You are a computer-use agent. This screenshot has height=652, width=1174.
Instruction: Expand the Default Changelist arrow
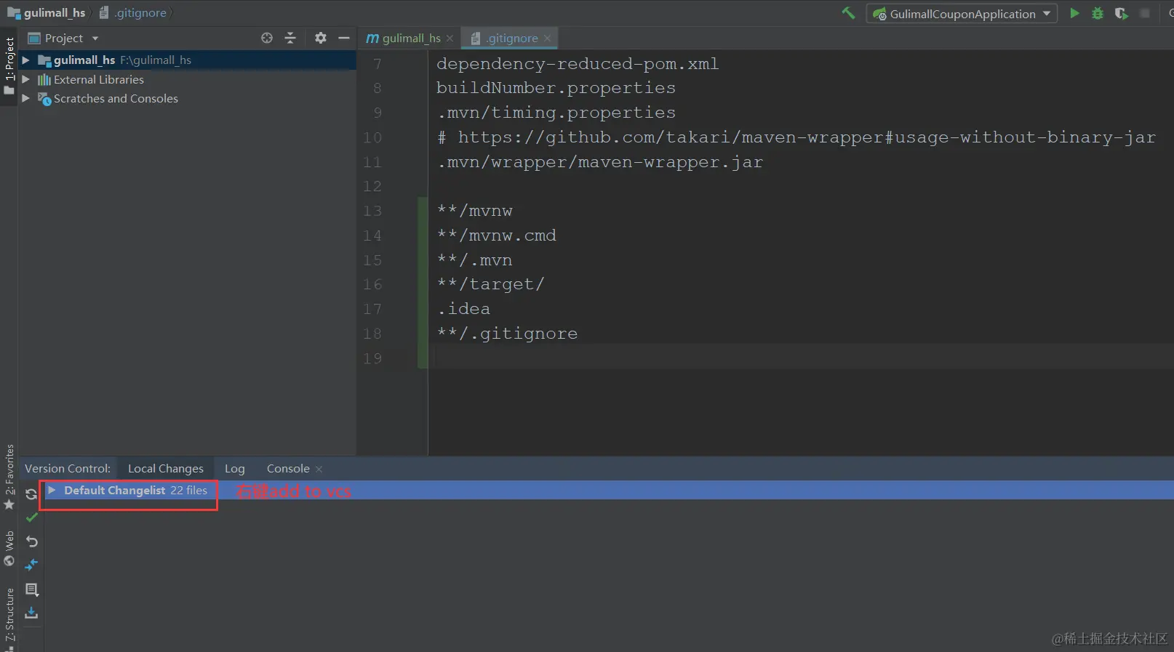[x=52, y=491]
